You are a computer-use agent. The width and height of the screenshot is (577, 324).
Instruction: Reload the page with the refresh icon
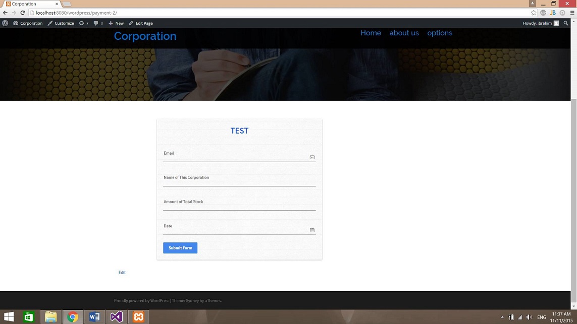tap(23, 13)
